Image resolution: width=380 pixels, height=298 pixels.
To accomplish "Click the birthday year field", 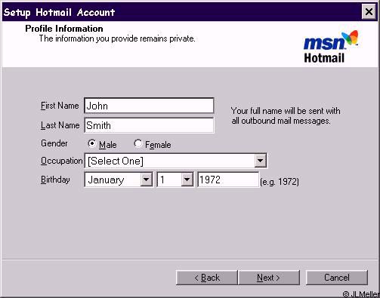I will coord(228,180).
